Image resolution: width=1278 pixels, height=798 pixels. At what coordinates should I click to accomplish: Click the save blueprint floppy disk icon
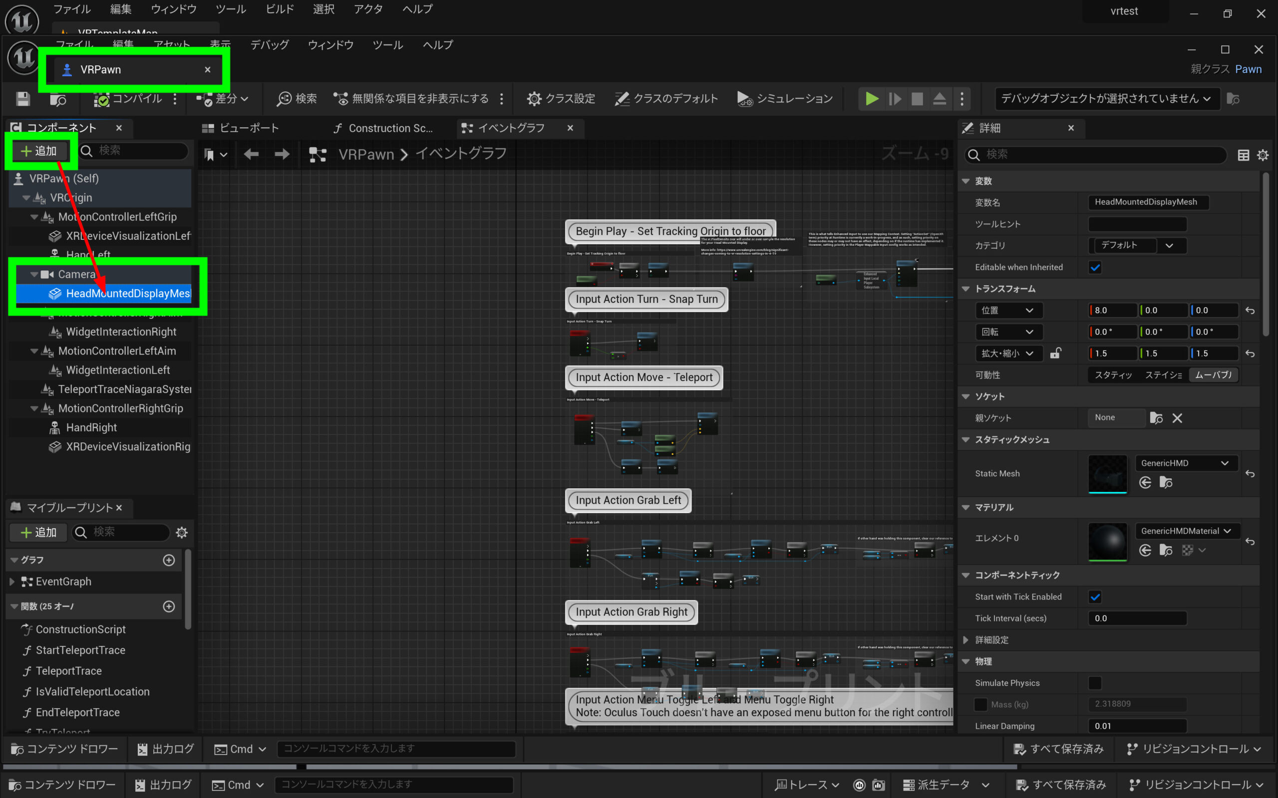(22, 99)
